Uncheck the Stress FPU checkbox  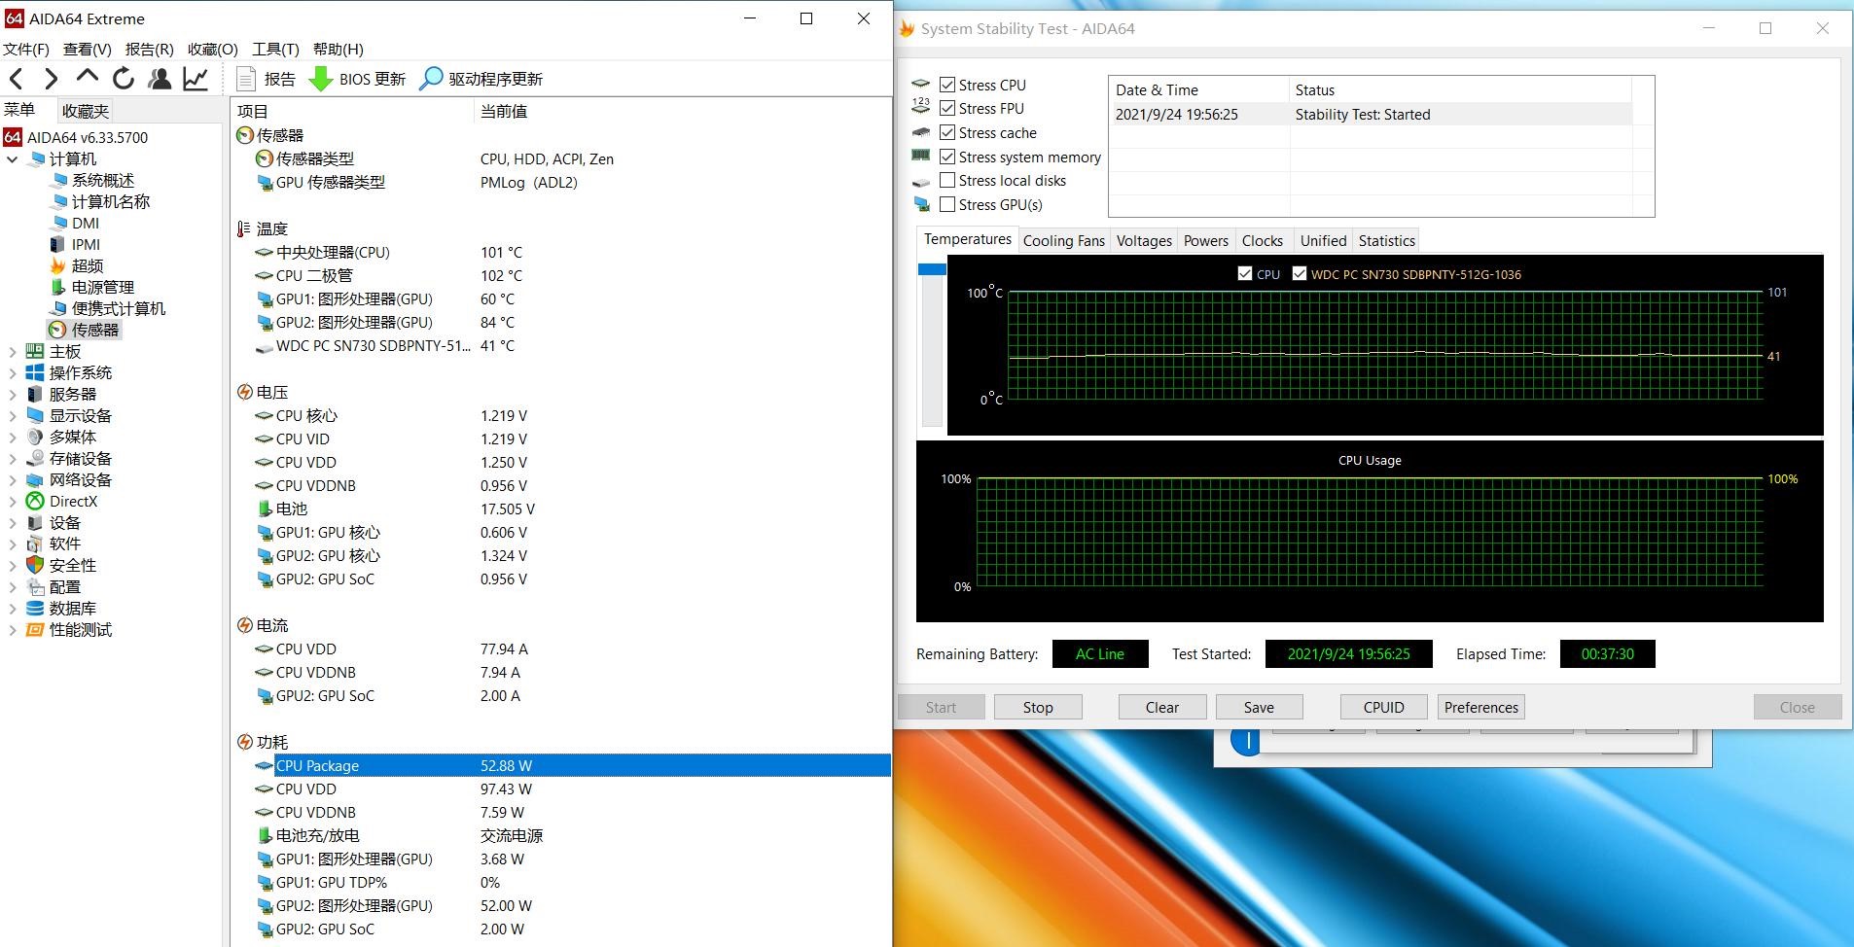(x=947, y=109)
